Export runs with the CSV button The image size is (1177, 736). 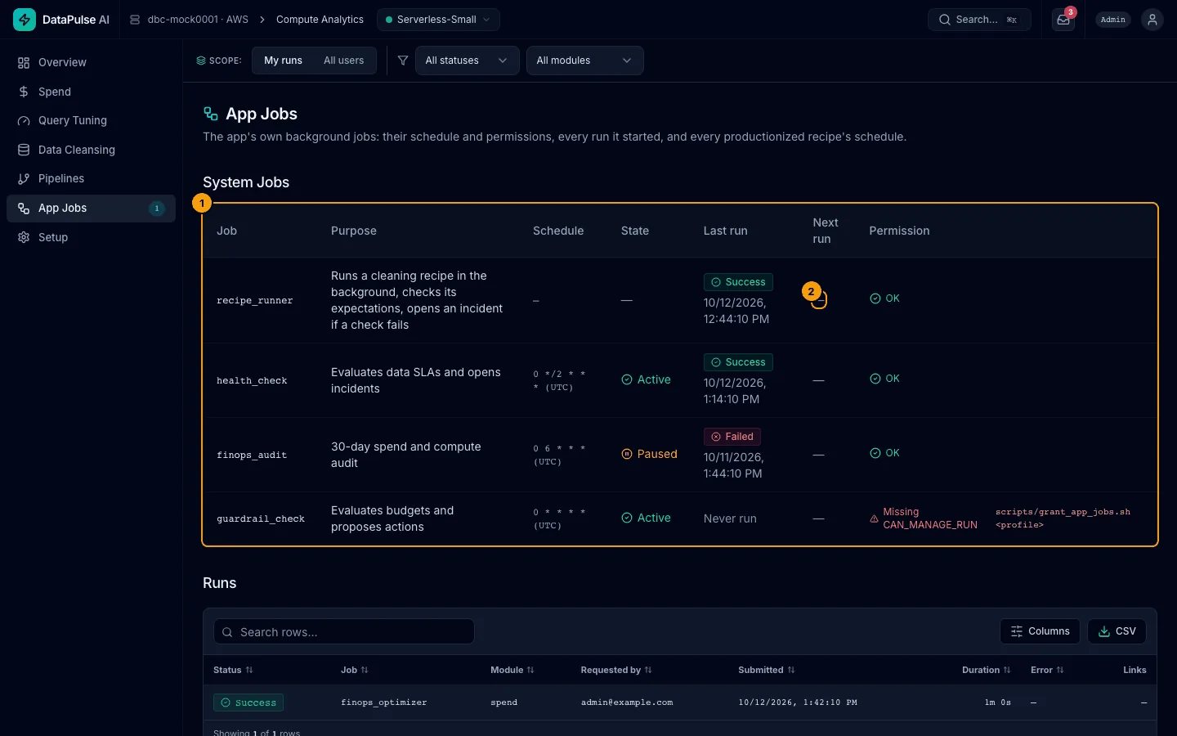pos(1117,631)
